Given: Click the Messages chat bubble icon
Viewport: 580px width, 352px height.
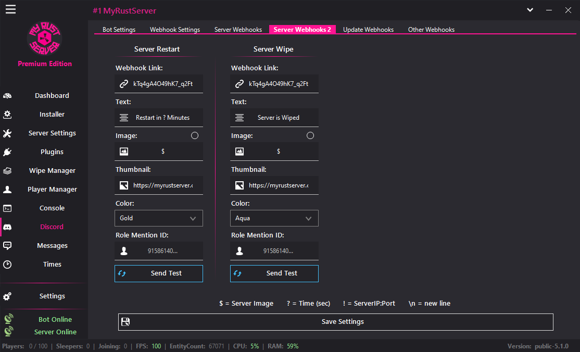Looking at the screenshot, I should coord(7,246).
